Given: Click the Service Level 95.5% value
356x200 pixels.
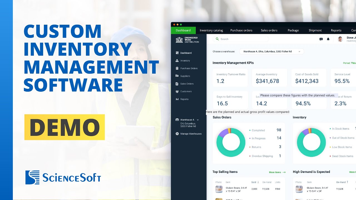Looking at the screenshot, I should (342, 81).
